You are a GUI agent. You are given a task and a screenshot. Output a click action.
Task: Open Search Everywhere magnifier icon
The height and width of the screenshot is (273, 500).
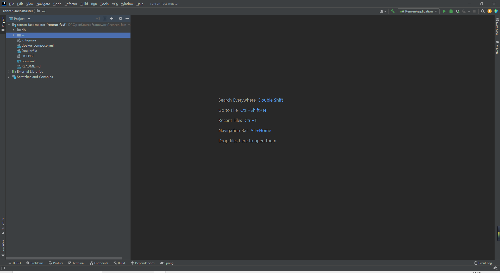pyautogui.click(x=483, y=11)
